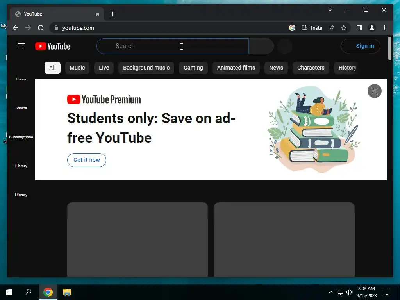The width and height of the screenshot is (400, 300).
Task: Click the taskbar clock showing 3:03 AM
Action: click(x=366, y=292)
